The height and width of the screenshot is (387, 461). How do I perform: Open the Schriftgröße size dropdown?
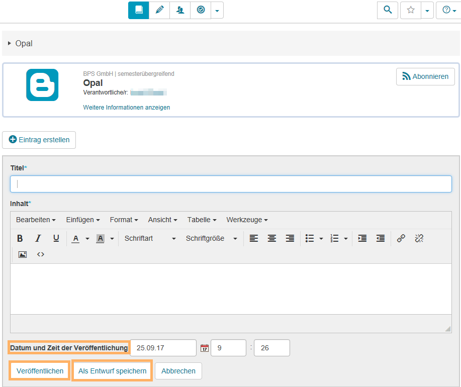(x=211, y=239)
